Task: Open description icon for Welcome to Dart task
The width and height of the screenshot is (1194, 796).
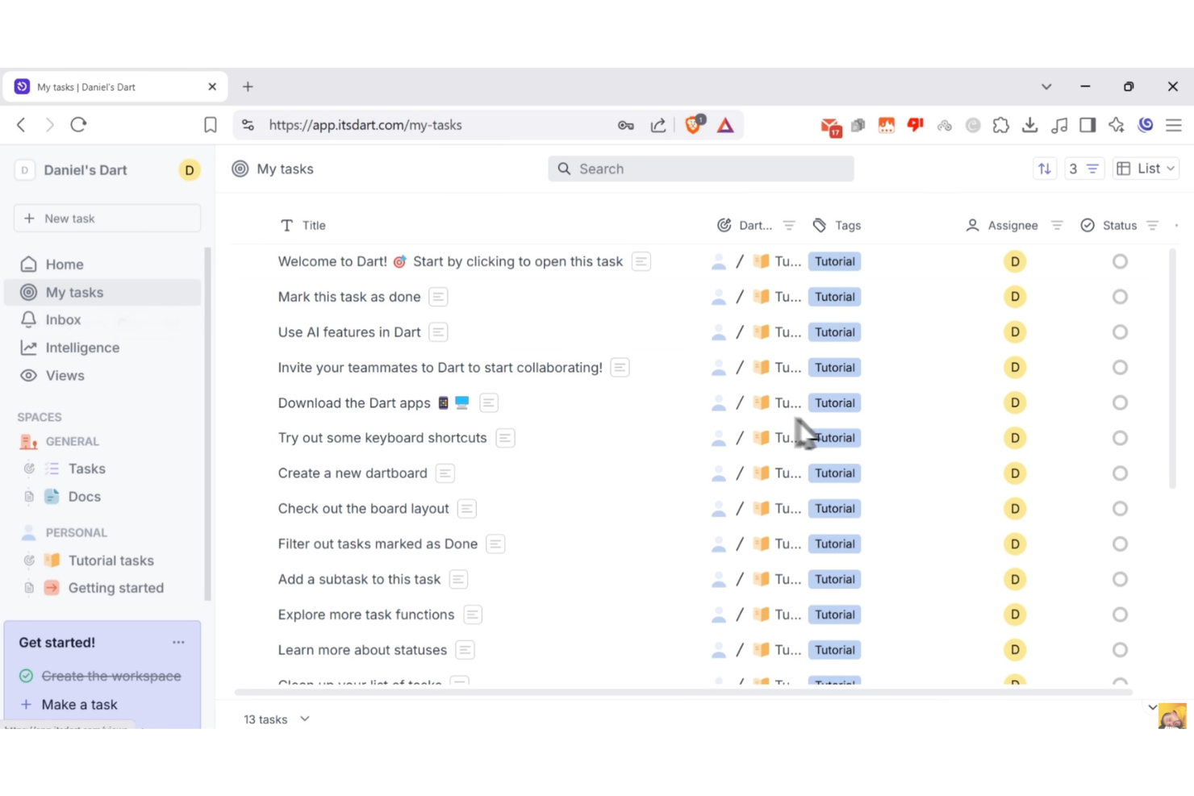Action: click(641, 261)
